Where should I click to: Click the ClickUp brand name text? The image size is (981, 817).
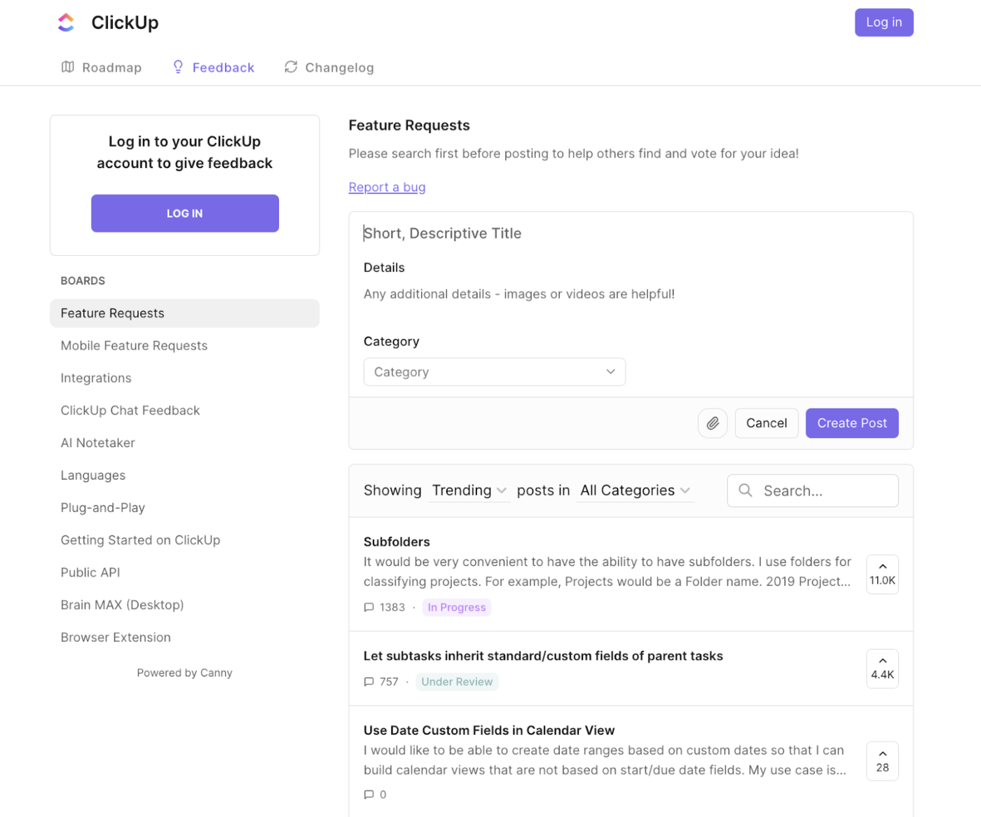click(125, 22)
